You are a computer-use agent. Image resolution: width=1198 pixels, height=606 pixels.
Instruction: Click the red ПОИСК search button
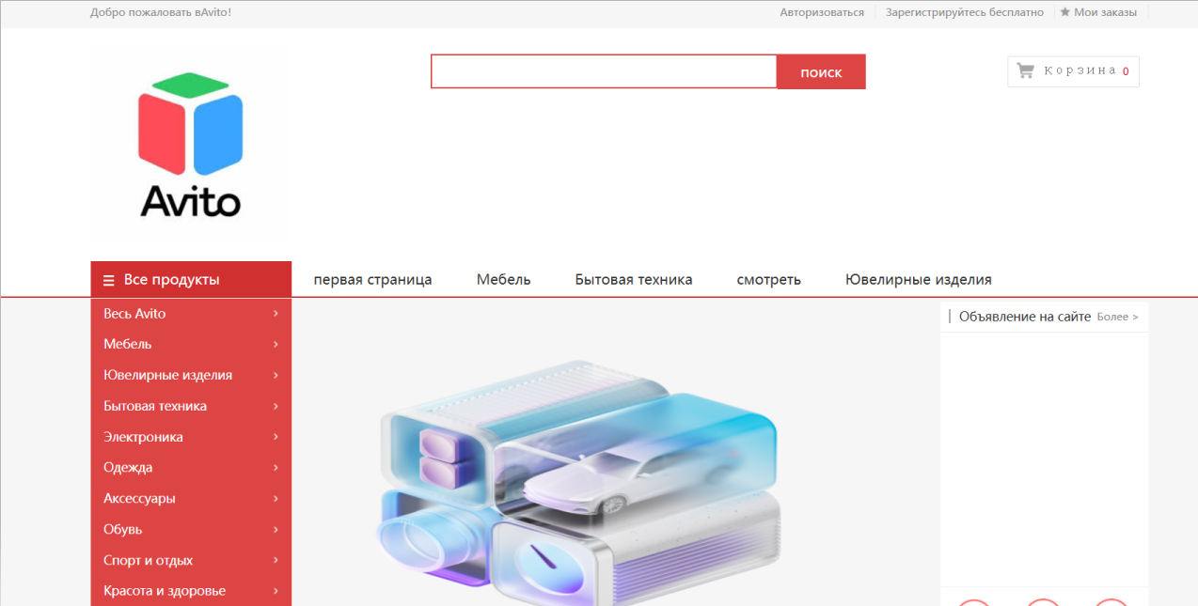click(821, 71)
